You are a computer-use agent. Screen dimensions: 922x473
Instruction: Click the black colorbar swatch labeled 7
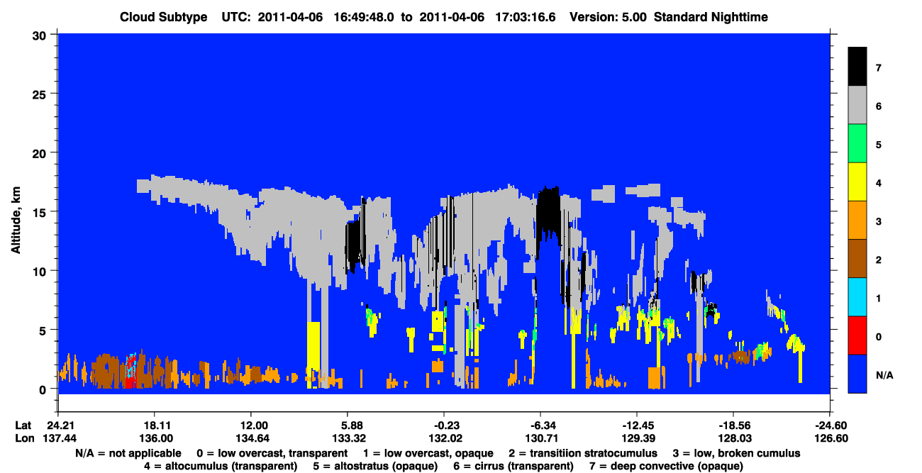(x=857, y=67)
